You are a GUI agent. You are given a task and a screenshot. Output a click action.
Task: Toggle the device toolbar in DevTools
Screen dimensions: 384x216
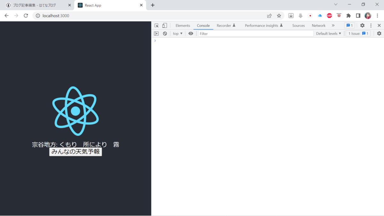pos(164,26)
